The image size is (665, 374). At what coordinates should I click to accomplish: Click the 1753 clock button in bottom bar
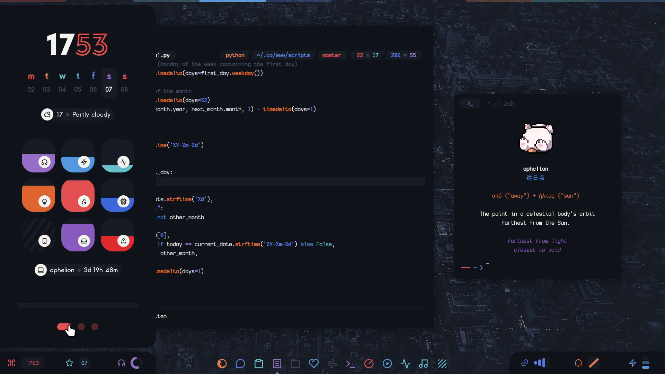pyautogui.click(x=33, y=363)
